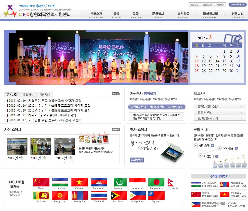Switch to the 공지사항 tab

coord(12,95)
